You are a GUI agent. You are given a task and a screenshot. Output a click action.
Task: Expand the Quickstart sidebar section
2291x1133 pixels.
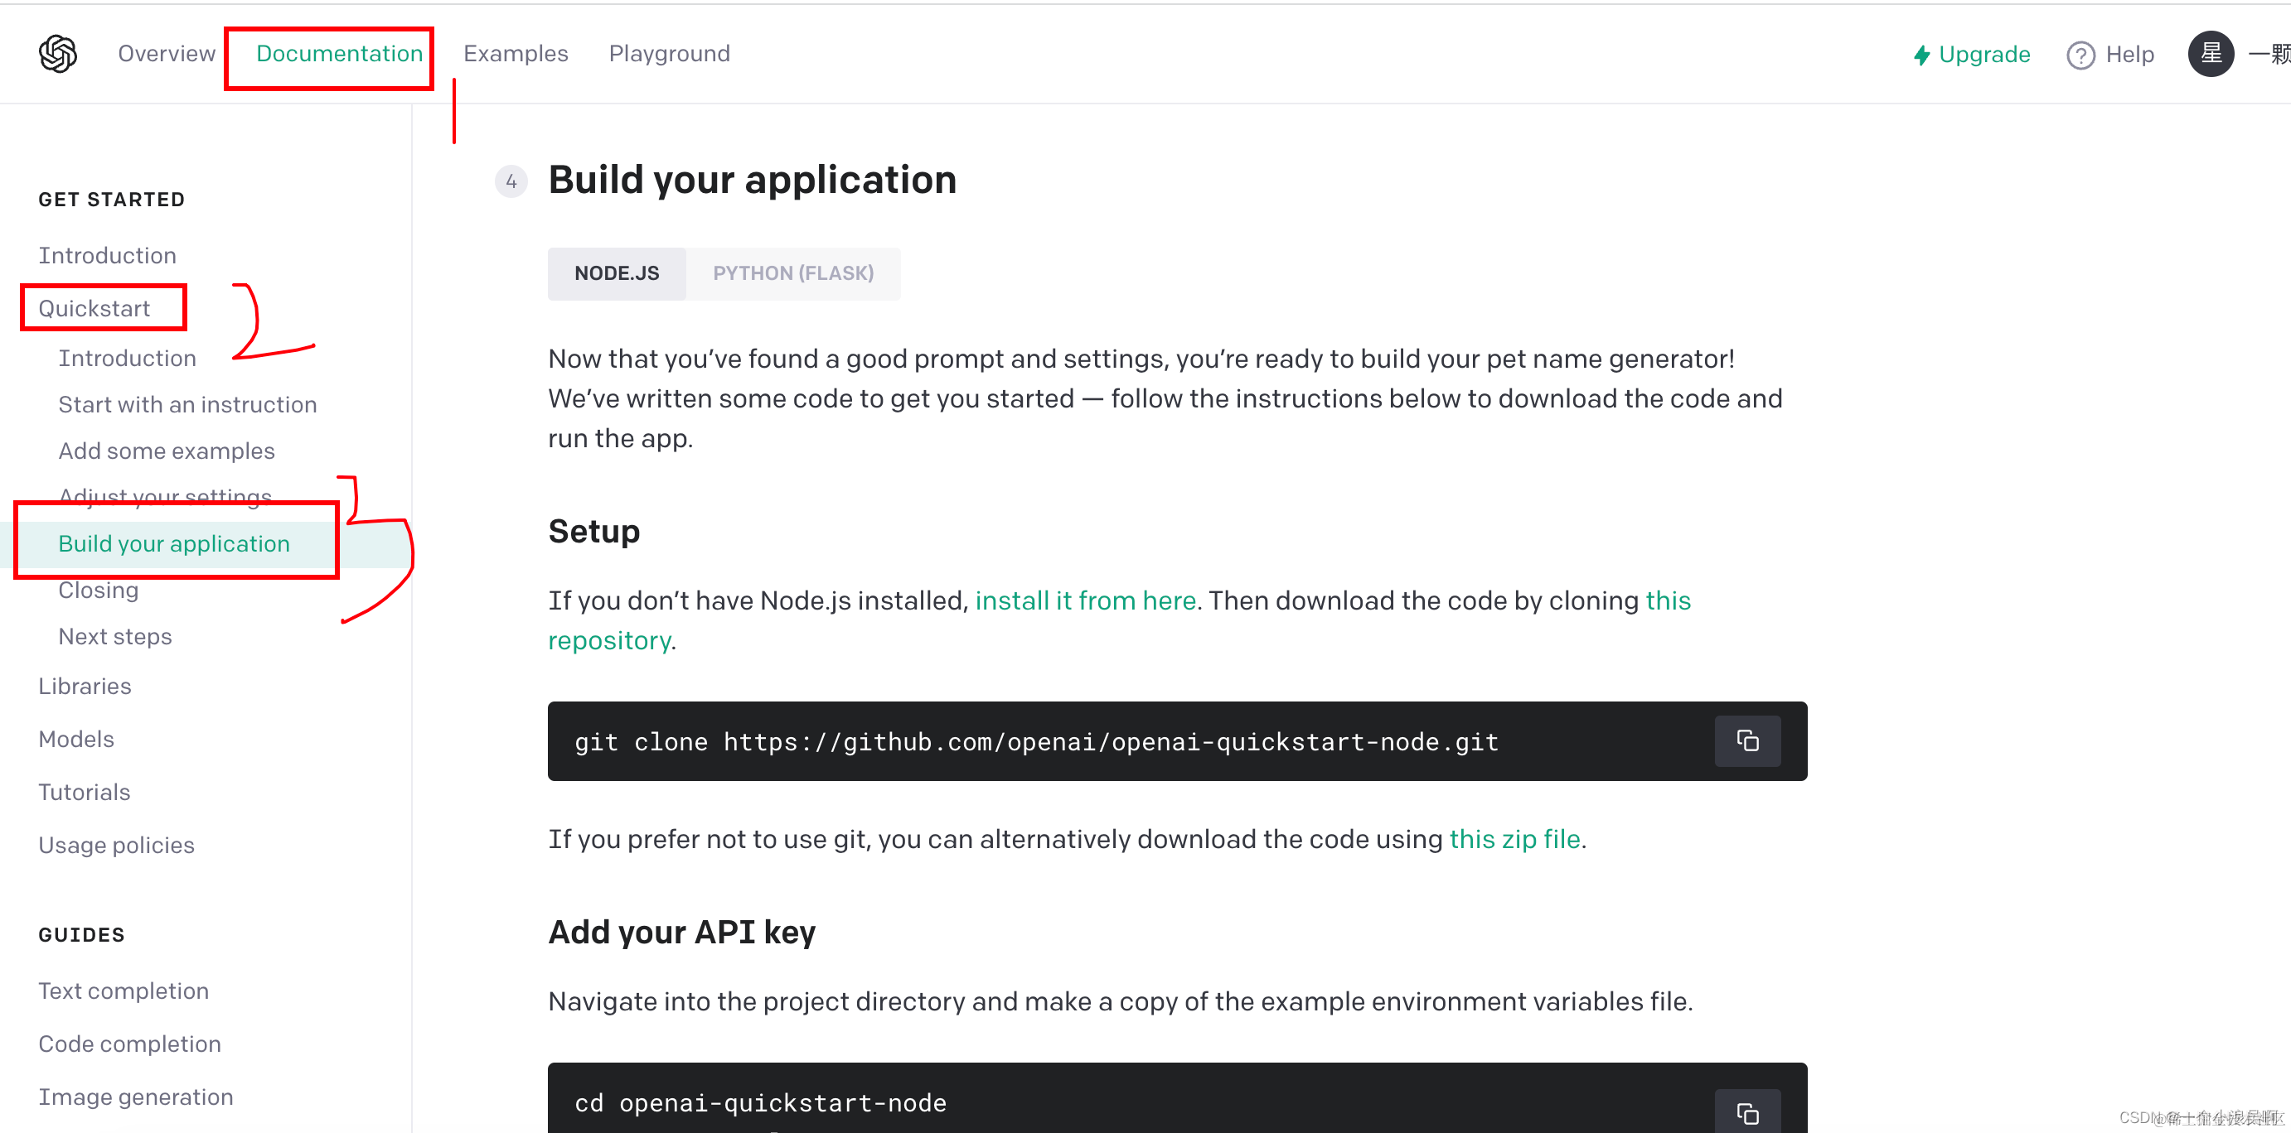point(94,307)
